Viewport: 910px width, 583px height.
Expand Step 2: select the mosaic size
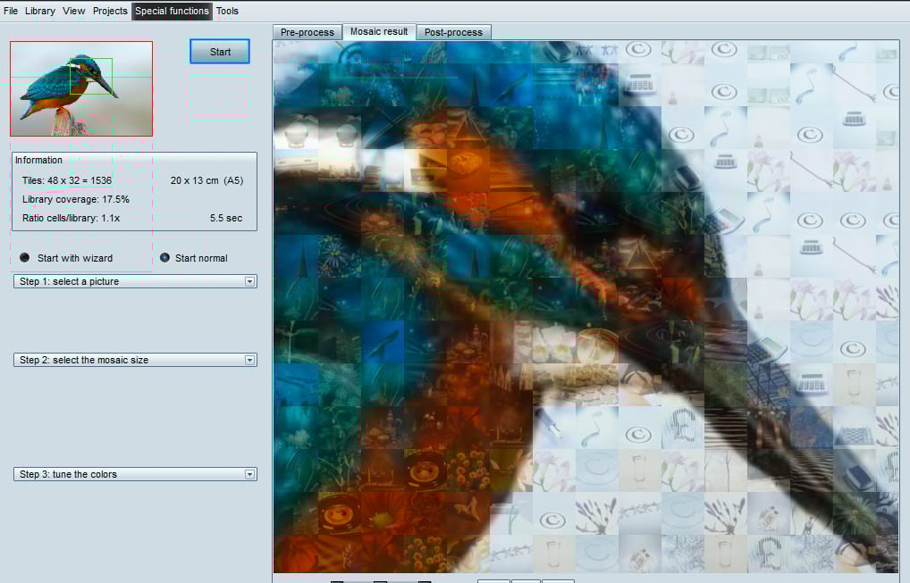(135, 360)
